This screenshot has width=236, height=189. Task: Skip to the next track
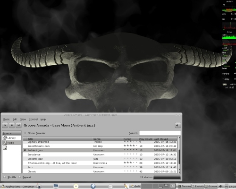coord(18,125)
